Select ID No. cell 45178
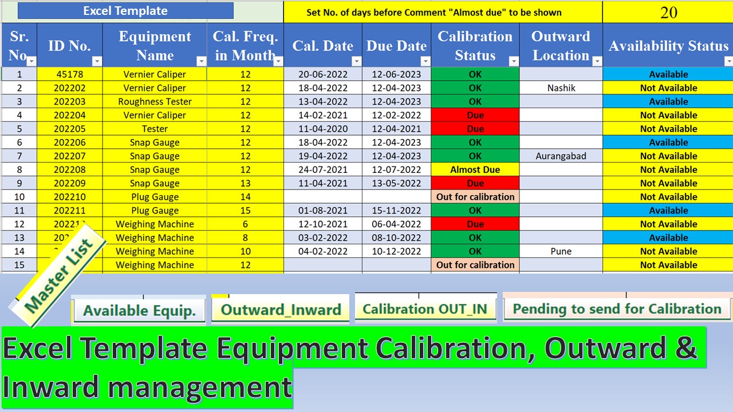733x412 pixels. [70, 74]
